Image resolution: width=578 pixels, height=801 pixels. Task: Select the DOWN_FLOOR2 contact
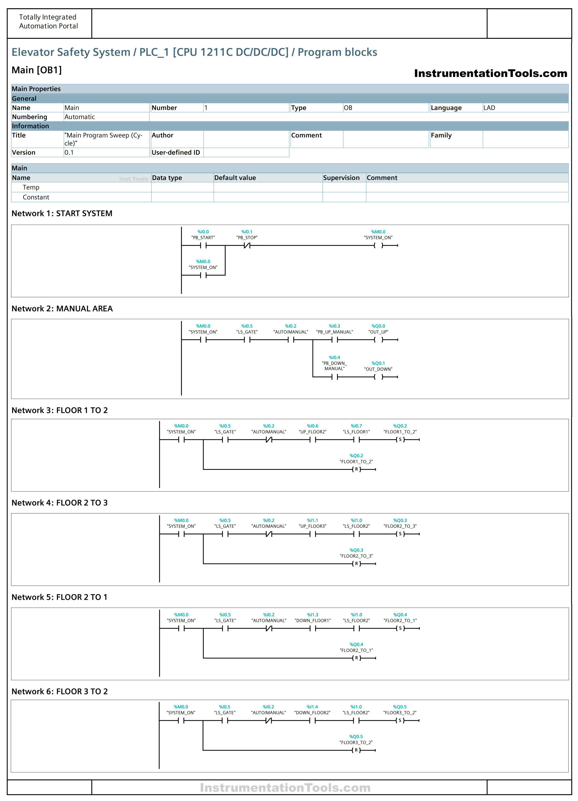pos(312,720)
